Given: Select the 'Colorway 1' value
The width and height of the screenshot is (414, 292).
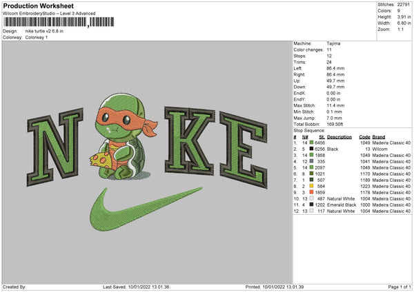Looking at the screenshot, I should (37, 37).
